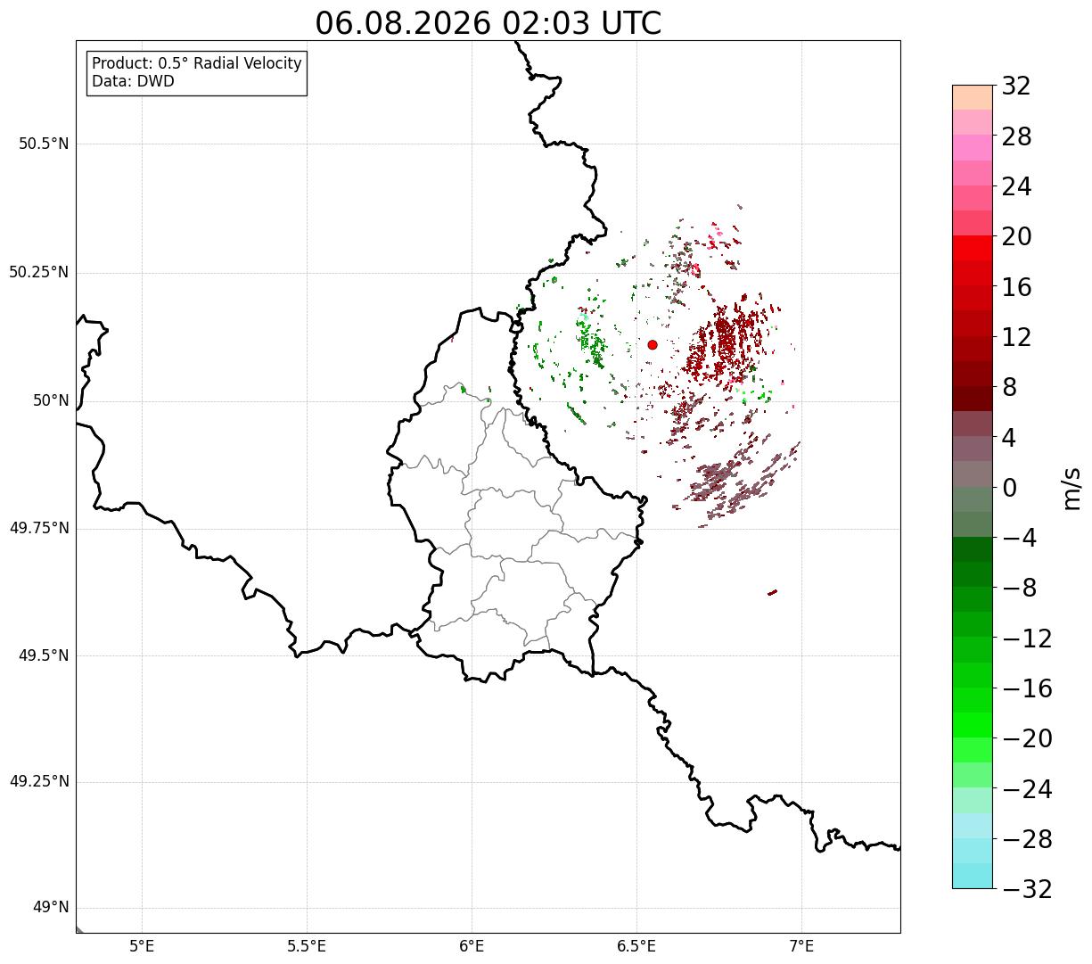Click the 5°E longitude axis label
The image size is (1092, 964).
pos(142,946)
